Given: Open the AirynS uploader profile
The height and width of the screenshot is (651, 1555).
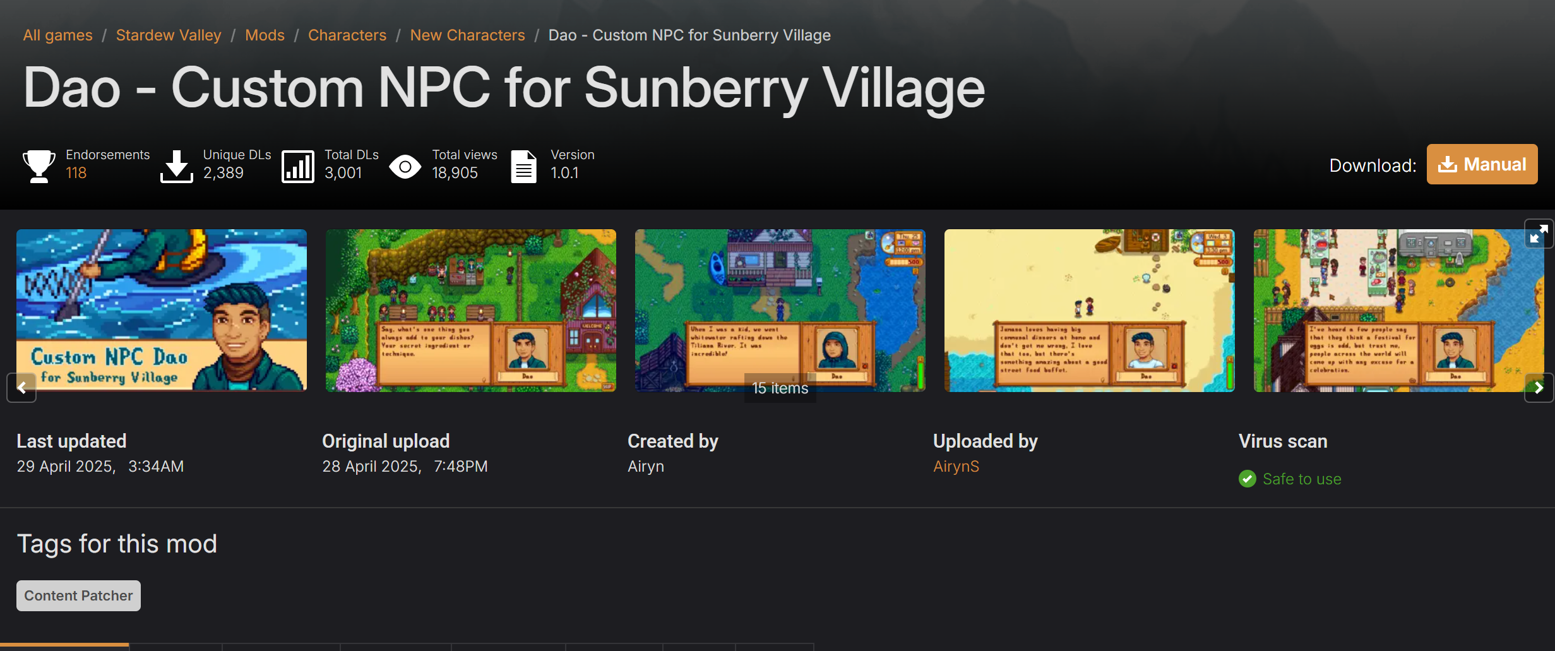Looking at the screenshot, I should point(956,466).
